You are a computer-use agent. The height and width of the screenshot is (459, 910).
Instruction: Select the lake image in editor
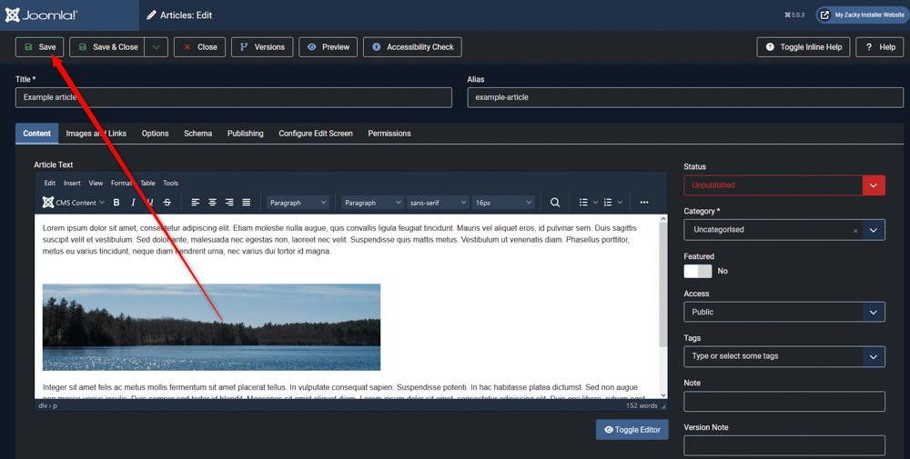pos(211,327)
